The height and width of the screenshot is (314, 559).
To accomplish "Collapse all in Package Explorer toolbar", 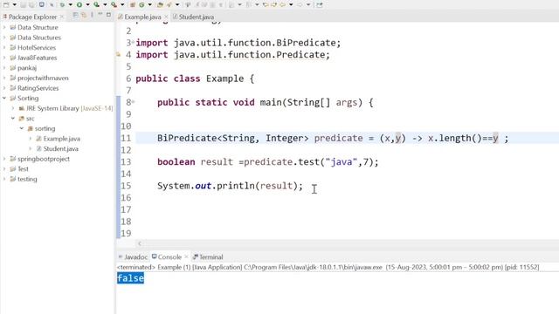I will click(x=75, y=15).
